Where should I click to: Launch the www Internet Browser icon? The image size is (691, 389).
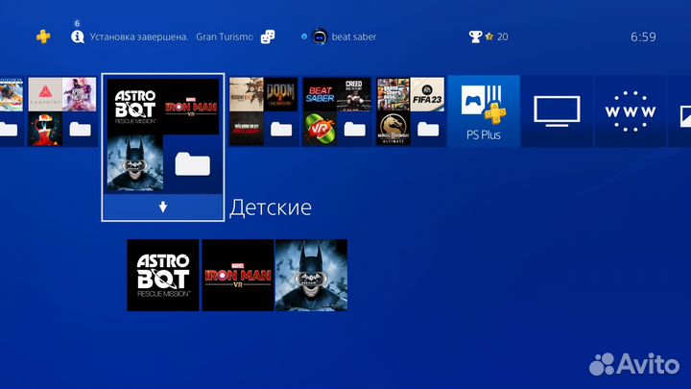[x=631, y=111]
